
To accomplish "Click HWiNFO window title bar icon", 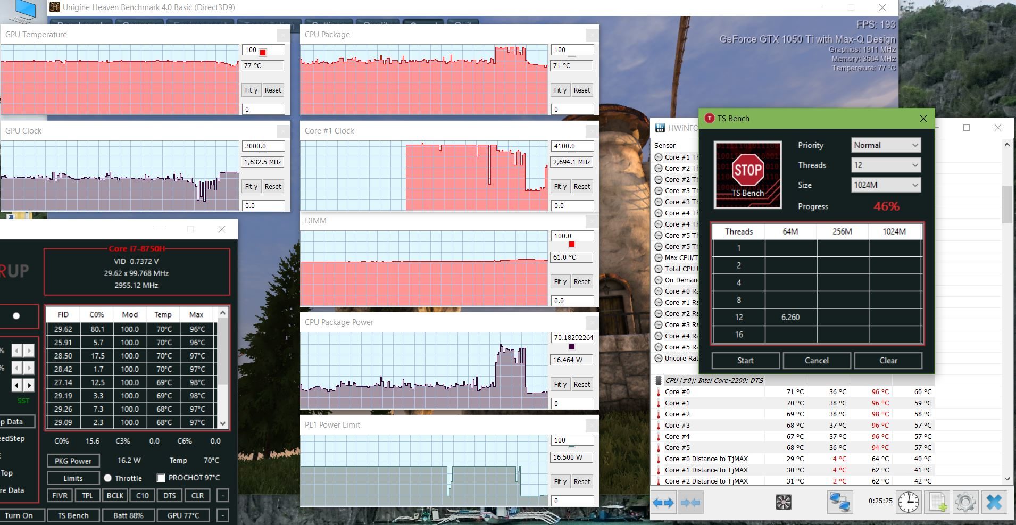I will point(660,128).
